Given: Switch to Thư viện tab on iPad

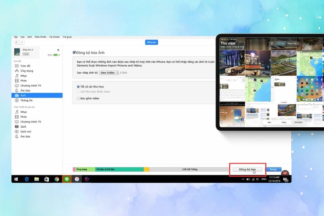Looking at the screenshot, I should [x=281, y=43].
